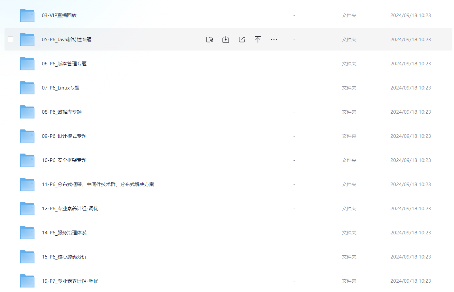
Task: Pin the 05-P6_Java新特性专题 folder to top
Action: coord(258,40)
